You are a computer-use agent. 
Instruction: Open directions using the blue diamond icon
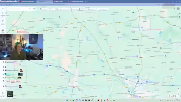point(34,9)
